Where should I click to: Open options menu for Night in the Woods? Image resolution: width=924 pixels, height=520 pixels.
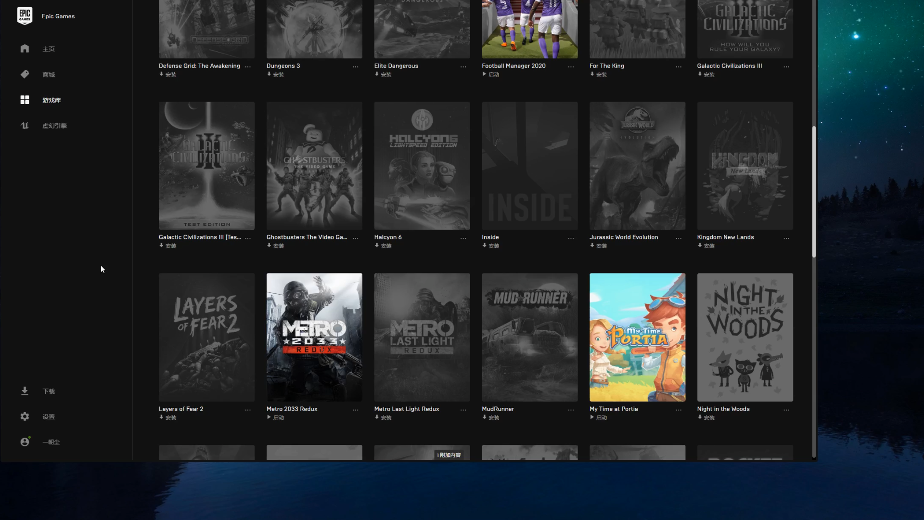click(786, 410)
